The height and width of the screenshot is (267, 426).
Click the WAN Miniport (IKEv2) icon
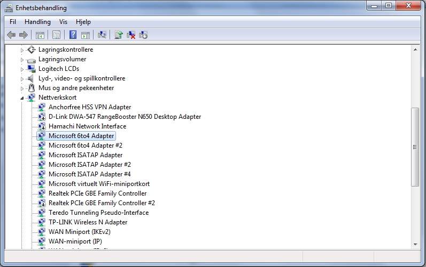click(42, 232)
